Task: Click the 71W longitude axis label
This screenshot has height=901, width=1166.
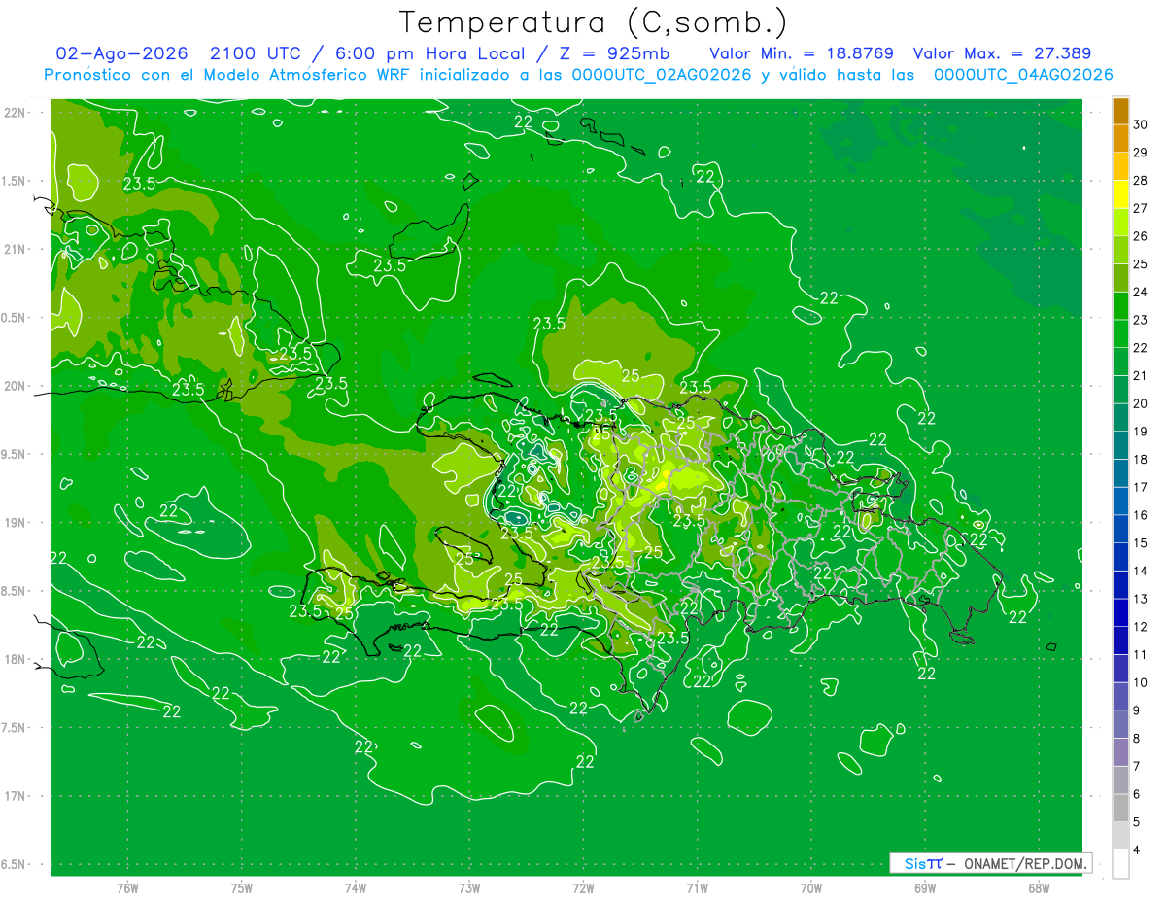Action: click(x=697, y=888)
